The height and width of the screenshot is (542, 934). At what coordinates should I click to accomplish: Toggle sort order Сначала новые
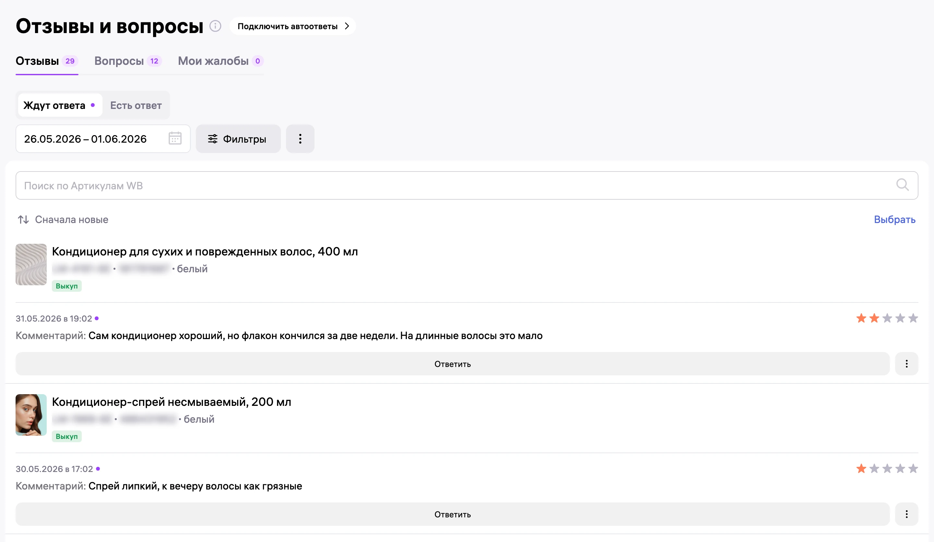[x=63, y=220]
